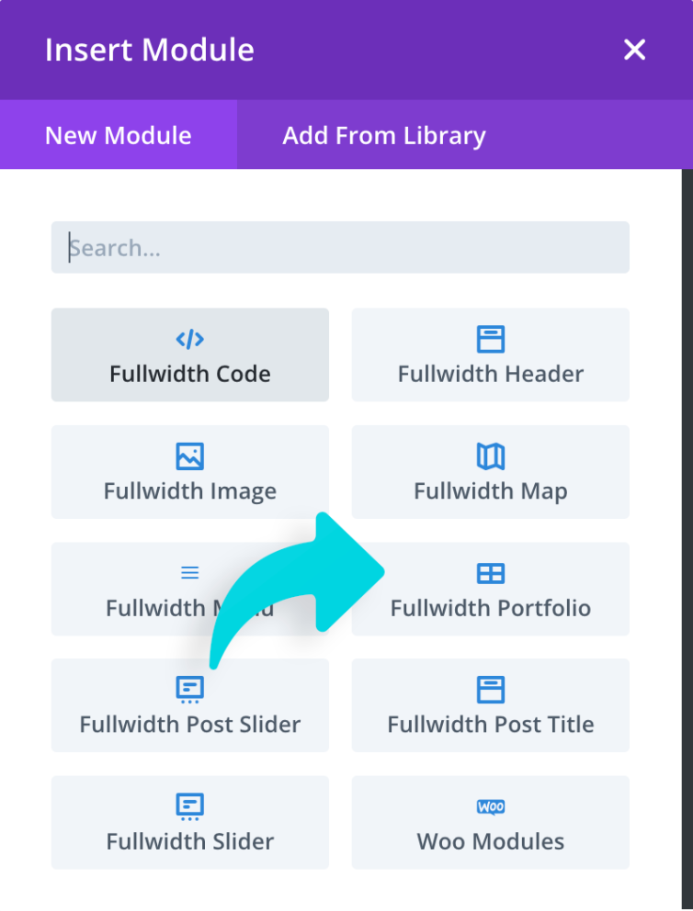Click the Fullwidth Header module tile
This screenshot has width=693, height=911.
click(x=490, y=354)
